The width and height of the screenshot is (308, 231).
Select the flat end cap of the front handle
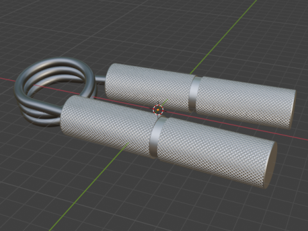[270, 165]
